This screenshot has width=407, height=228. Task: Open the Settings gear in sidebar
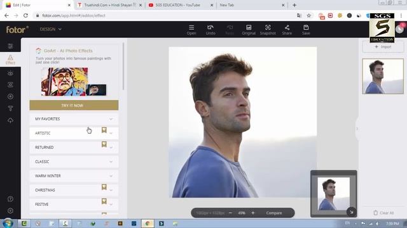[x=10, y=211]
